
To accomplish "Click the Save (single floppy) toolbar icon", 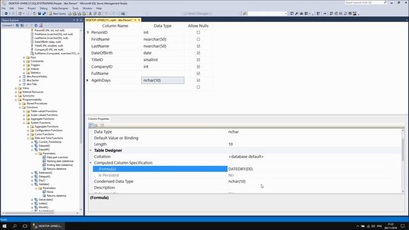I will [40, 13].
